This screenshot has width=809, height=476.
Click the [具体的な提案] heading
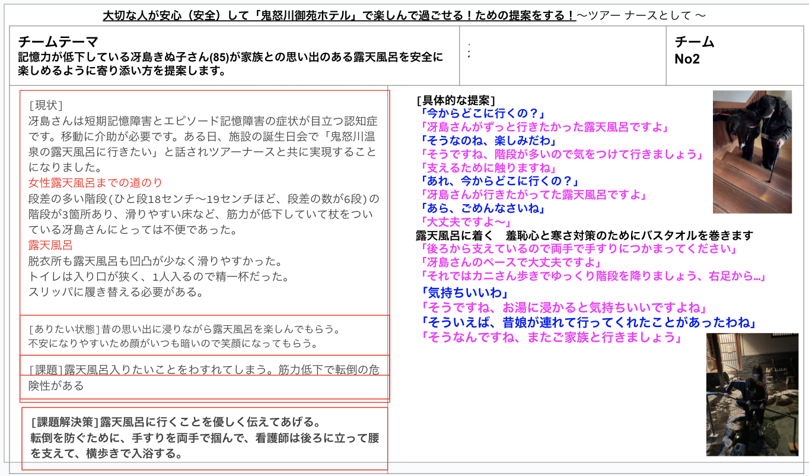[456, 99]
